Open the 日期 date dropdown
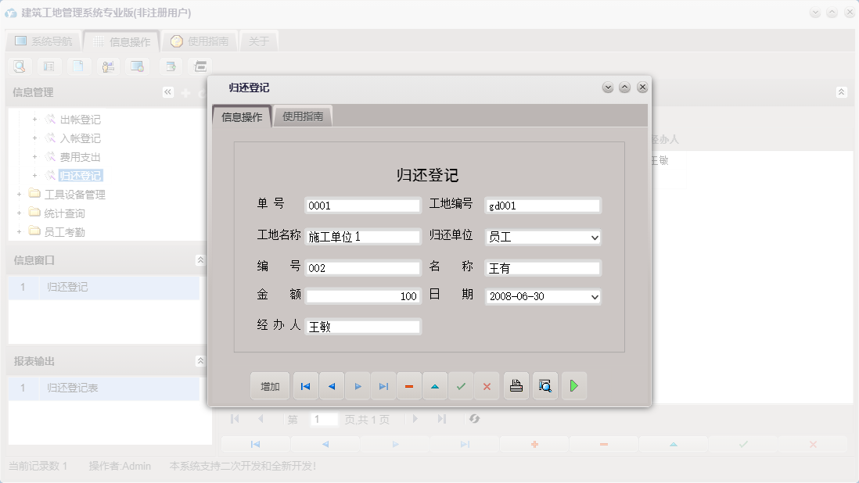This screenshot has width=859, height=483. click(x=594, y=296)
